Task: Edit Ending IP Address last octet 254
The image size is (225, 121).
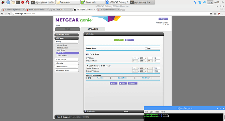Action: [x=157, y=71]
